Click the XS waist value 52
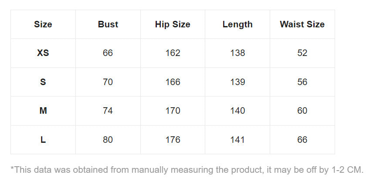373x181 pixels. tap(302, 53)
